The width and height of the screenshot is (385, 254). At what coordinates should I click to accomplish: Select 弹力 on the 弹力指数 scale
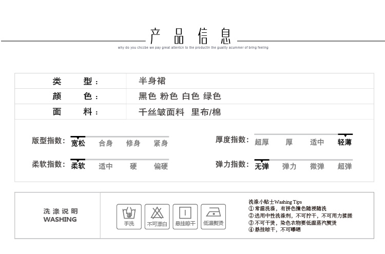point(289,166)
